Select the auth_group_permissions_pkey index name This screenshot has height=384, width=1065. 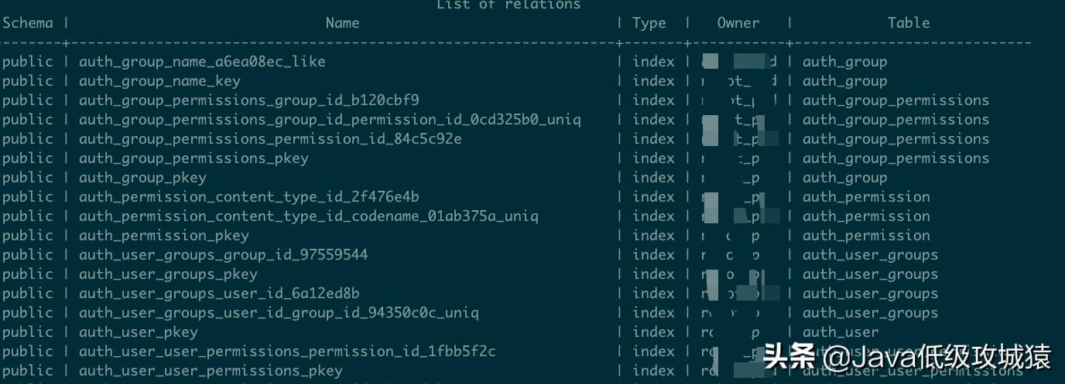pyautogui.click(x=193, y=158)
